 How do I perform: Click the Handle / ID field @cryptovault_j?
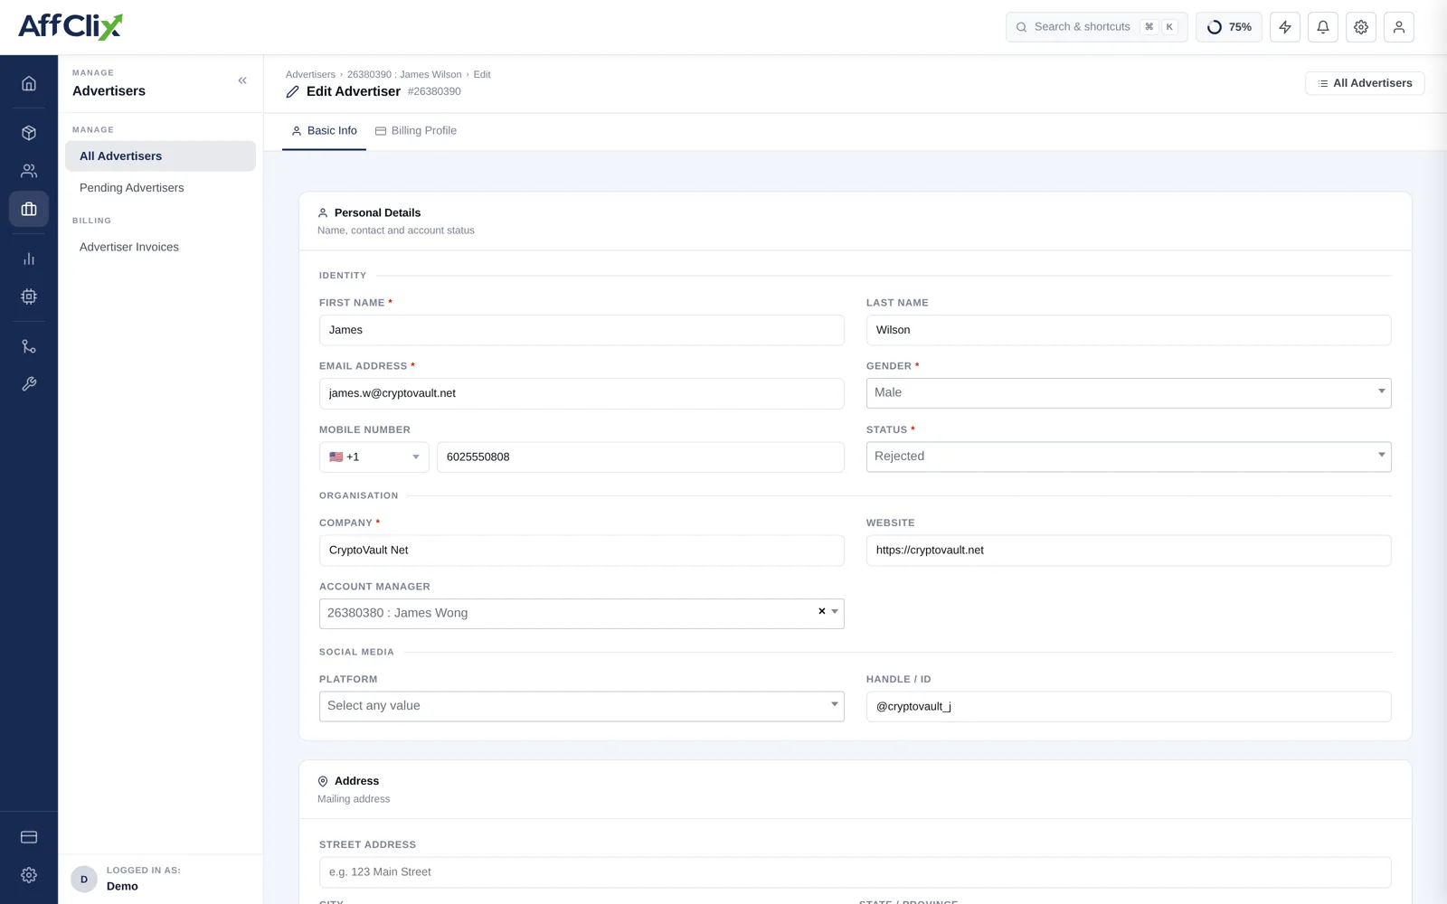pyautogui.click(x=1129, y=707)
